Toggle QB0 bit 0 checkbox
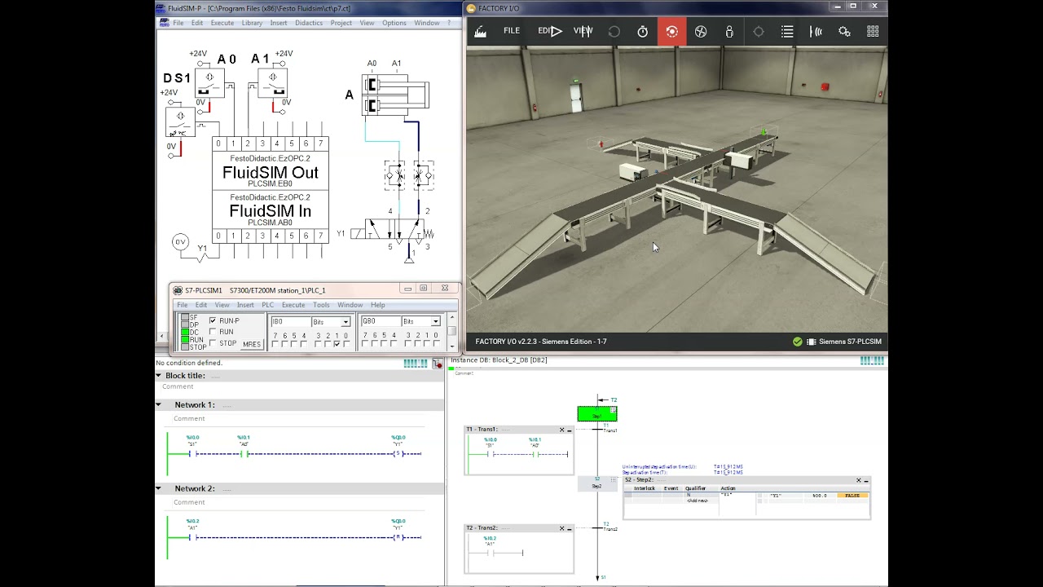 click(x=436, y=344)
